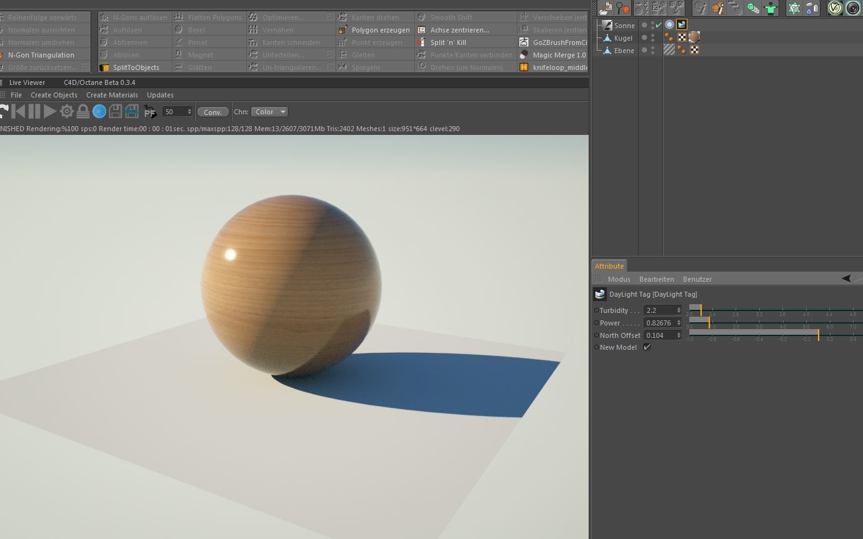Click the camera lens icon
Image resolution: width=863 pixels, height=539 pixels.
point(853,8)
